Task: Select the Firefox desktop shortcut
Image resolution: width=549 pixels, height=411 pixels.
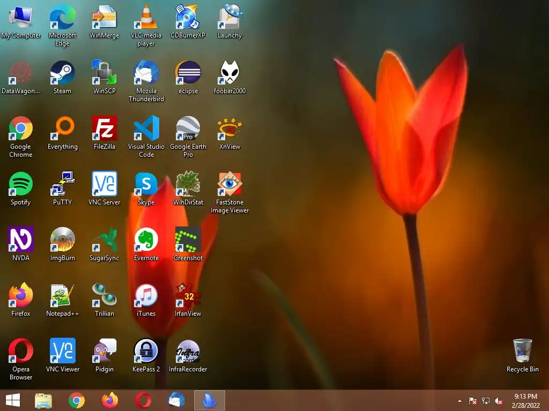Action: tap(21, 300)
